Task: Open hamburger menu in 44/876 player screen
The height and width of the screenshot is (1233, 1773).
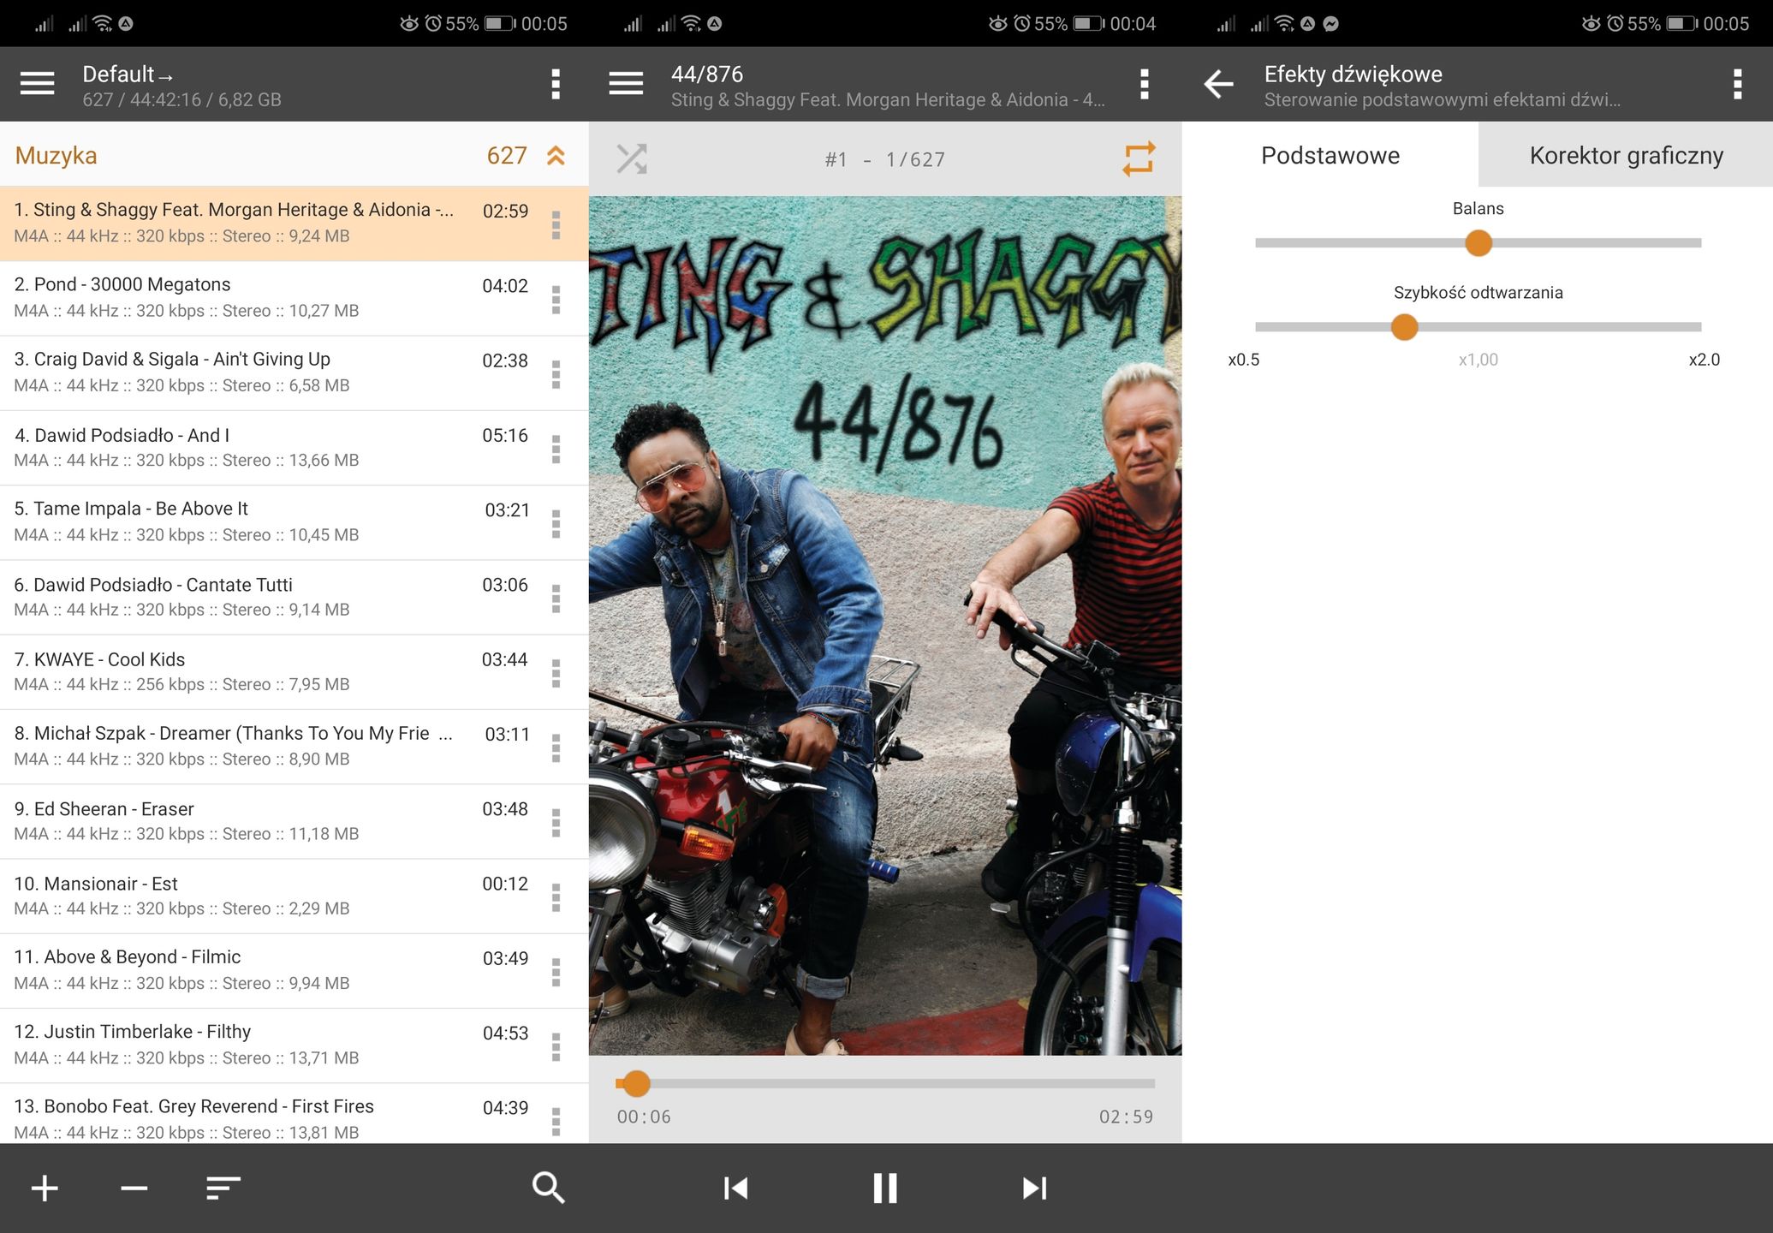Action: (x=626, y=84)
